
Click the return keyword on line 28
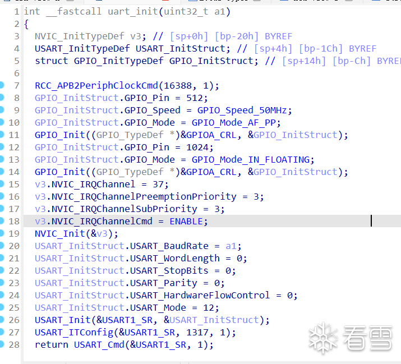[52, 345]
